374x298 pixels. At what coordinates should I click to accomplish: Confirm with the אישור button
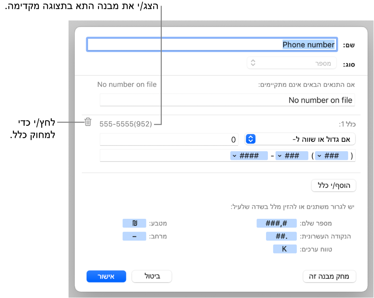point(106,276)
